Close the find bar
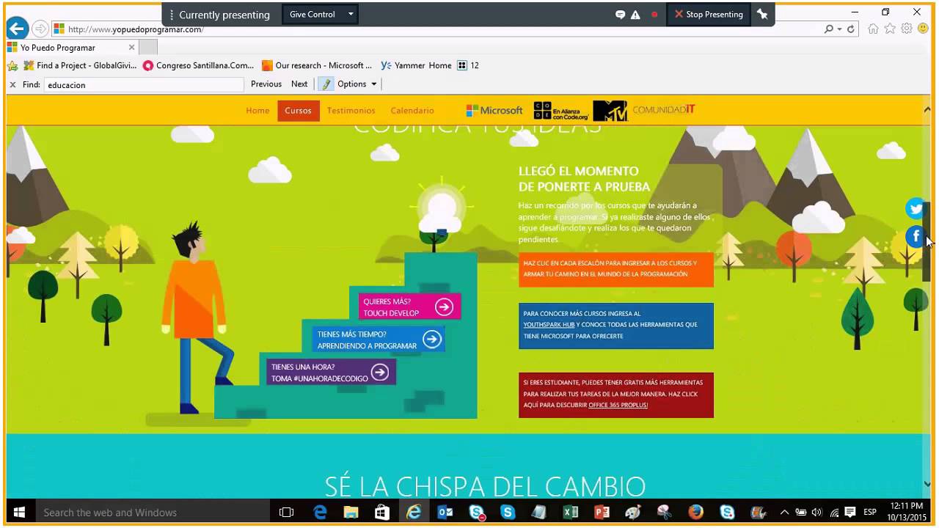 [x=12, y=84]
